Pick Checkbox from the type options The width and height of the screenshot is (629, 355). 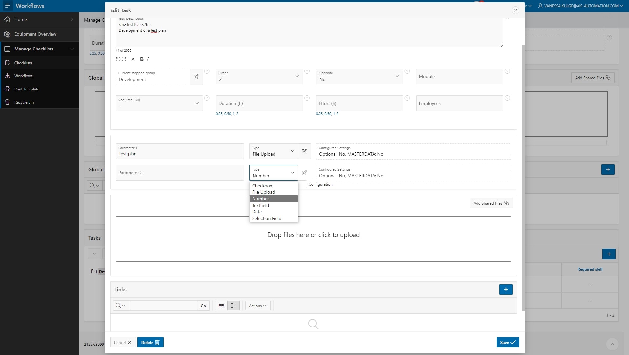click(x=262, y=186)
